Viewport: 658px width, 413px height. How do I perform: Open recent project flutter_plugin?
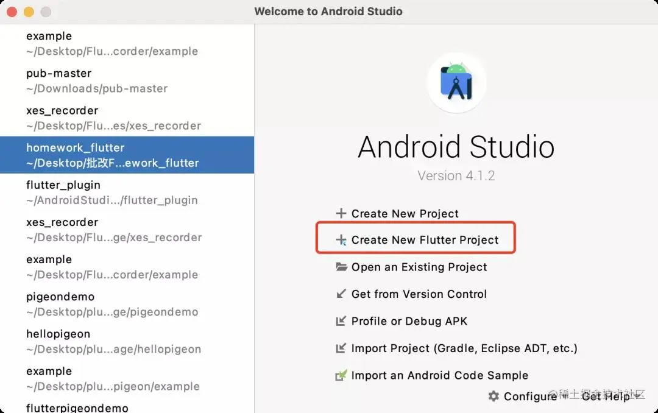127,192
